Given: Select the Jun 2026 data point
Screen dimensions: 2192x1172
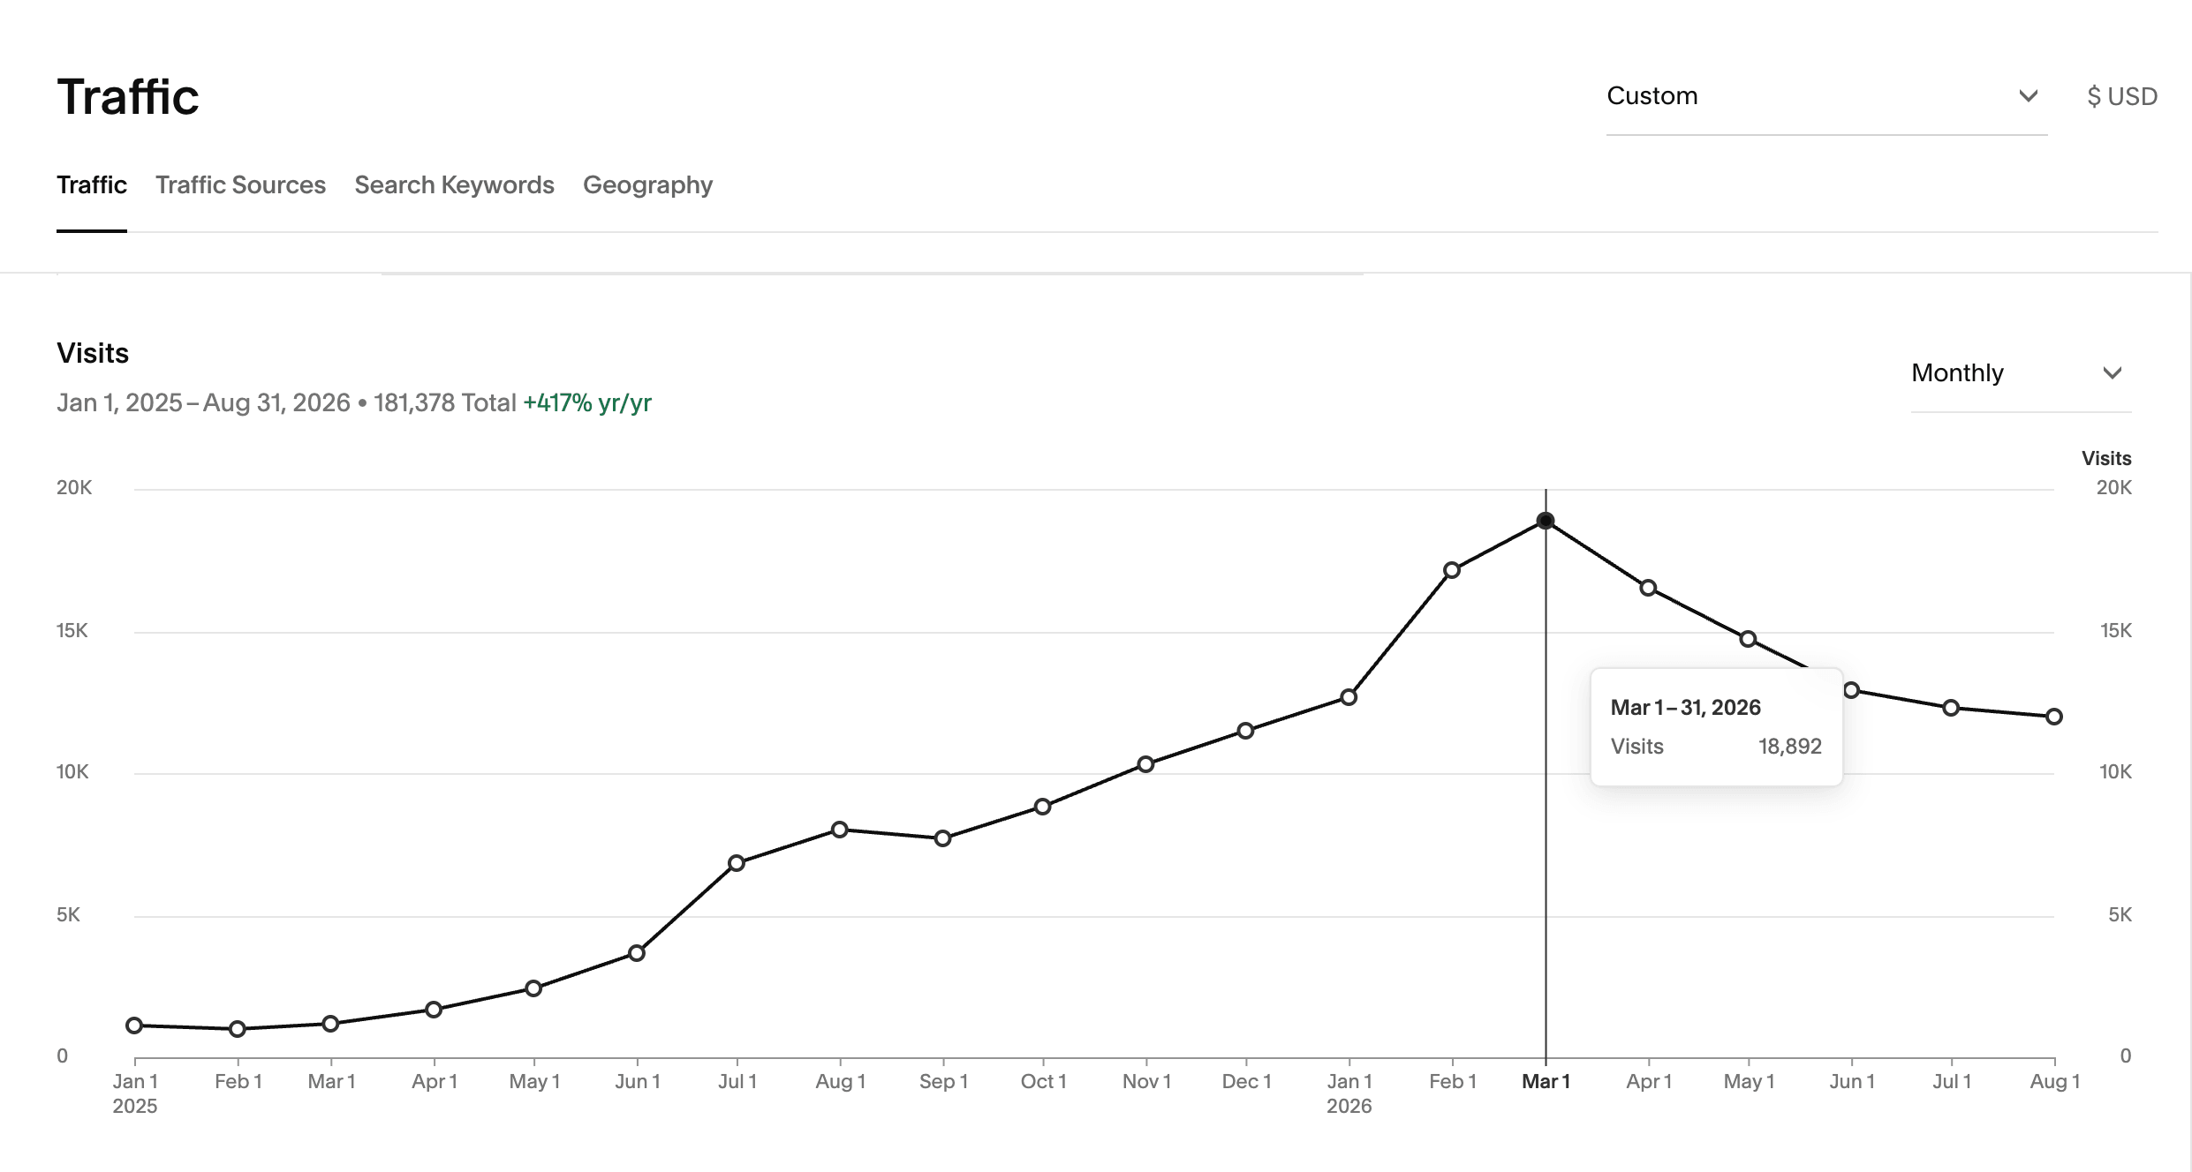Looking at the screenshot, I should tap(1850, 690).
